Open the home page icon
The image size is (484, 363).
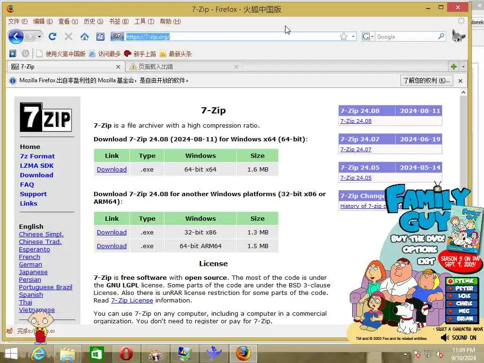click(x=85, y=37)
